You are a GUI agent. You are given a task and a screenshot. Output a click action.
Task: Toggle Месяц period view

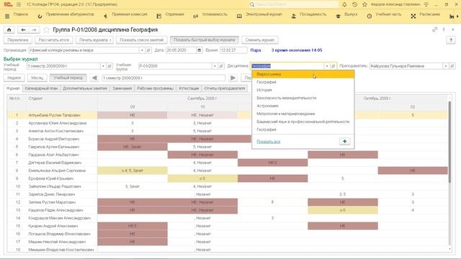click(37, 78)
